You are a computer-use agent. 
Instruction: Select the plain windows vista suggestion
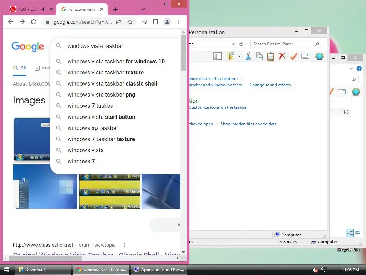click(85, 150)
